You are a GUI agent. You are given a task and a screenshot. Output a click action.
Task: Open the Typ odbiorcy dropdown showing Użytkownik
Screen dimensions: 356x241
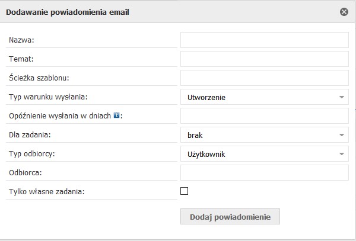point(265,154)
